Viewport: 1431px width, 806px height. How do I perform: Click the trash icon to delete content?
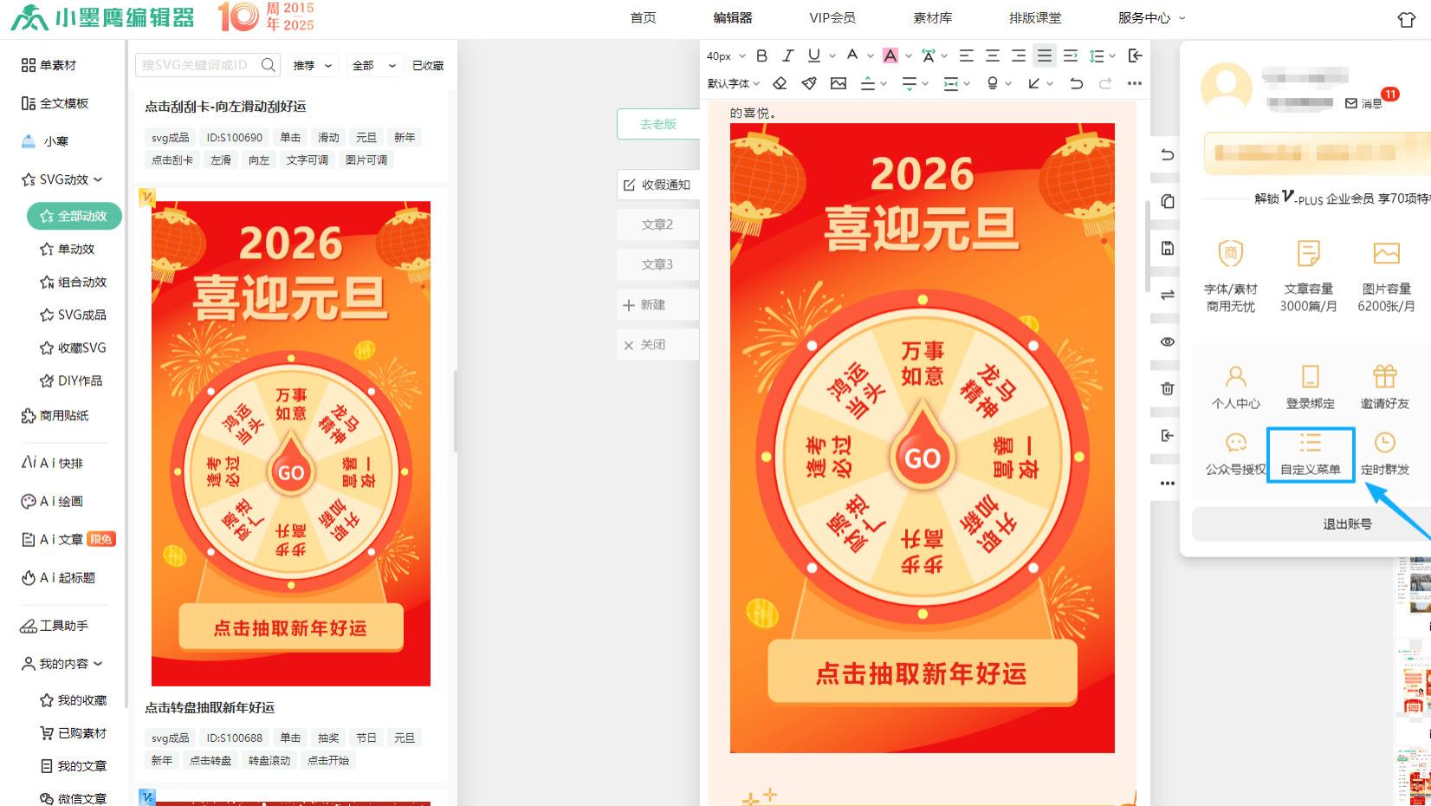point(1167,389)
